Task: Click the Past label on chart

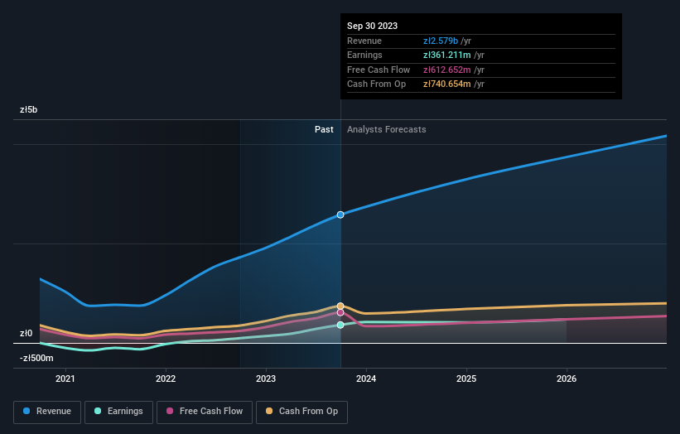Action: pos(324,130)
